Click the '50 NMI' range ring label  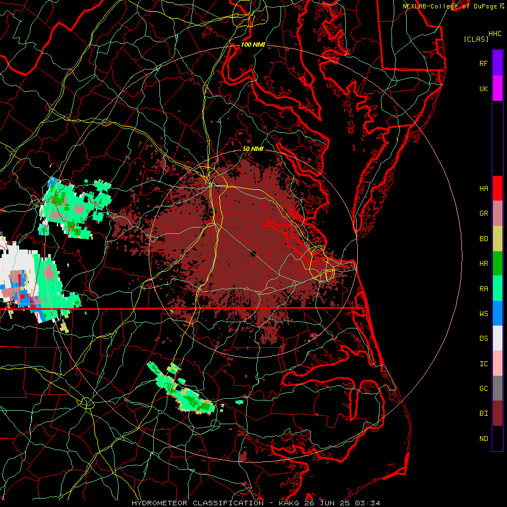click(x=253, y=149)
